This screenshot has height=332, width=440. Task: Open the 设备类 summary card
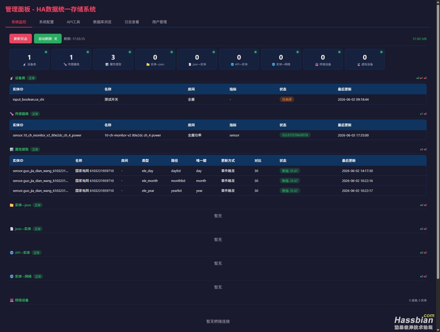(29, 59)
